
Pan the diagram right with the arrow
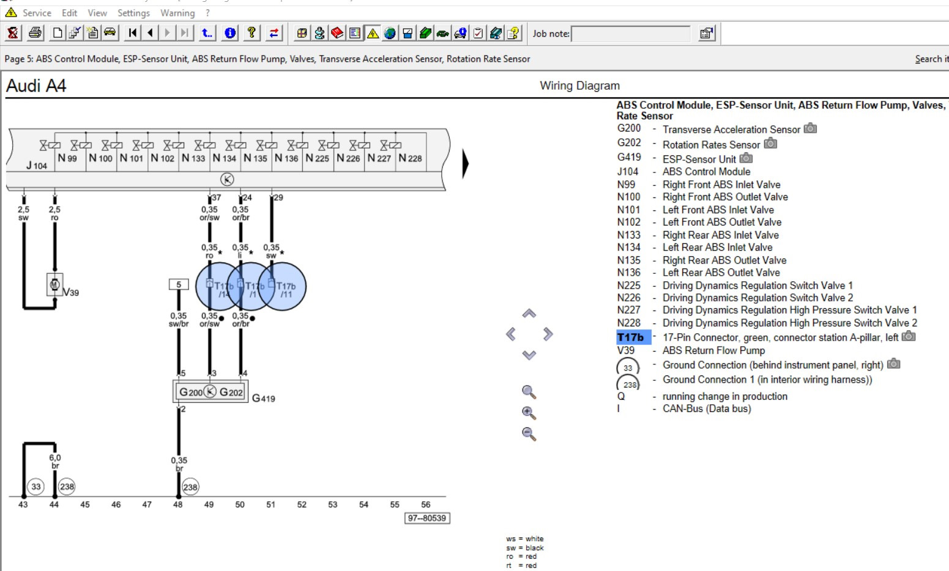pyautogui.click(x=548, y=334)
